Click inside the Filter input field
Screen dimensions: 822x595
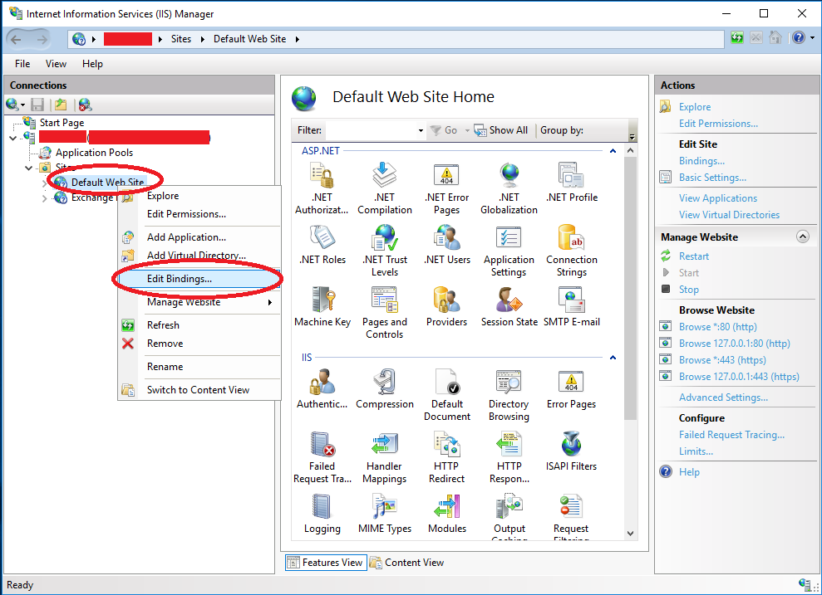370,130
